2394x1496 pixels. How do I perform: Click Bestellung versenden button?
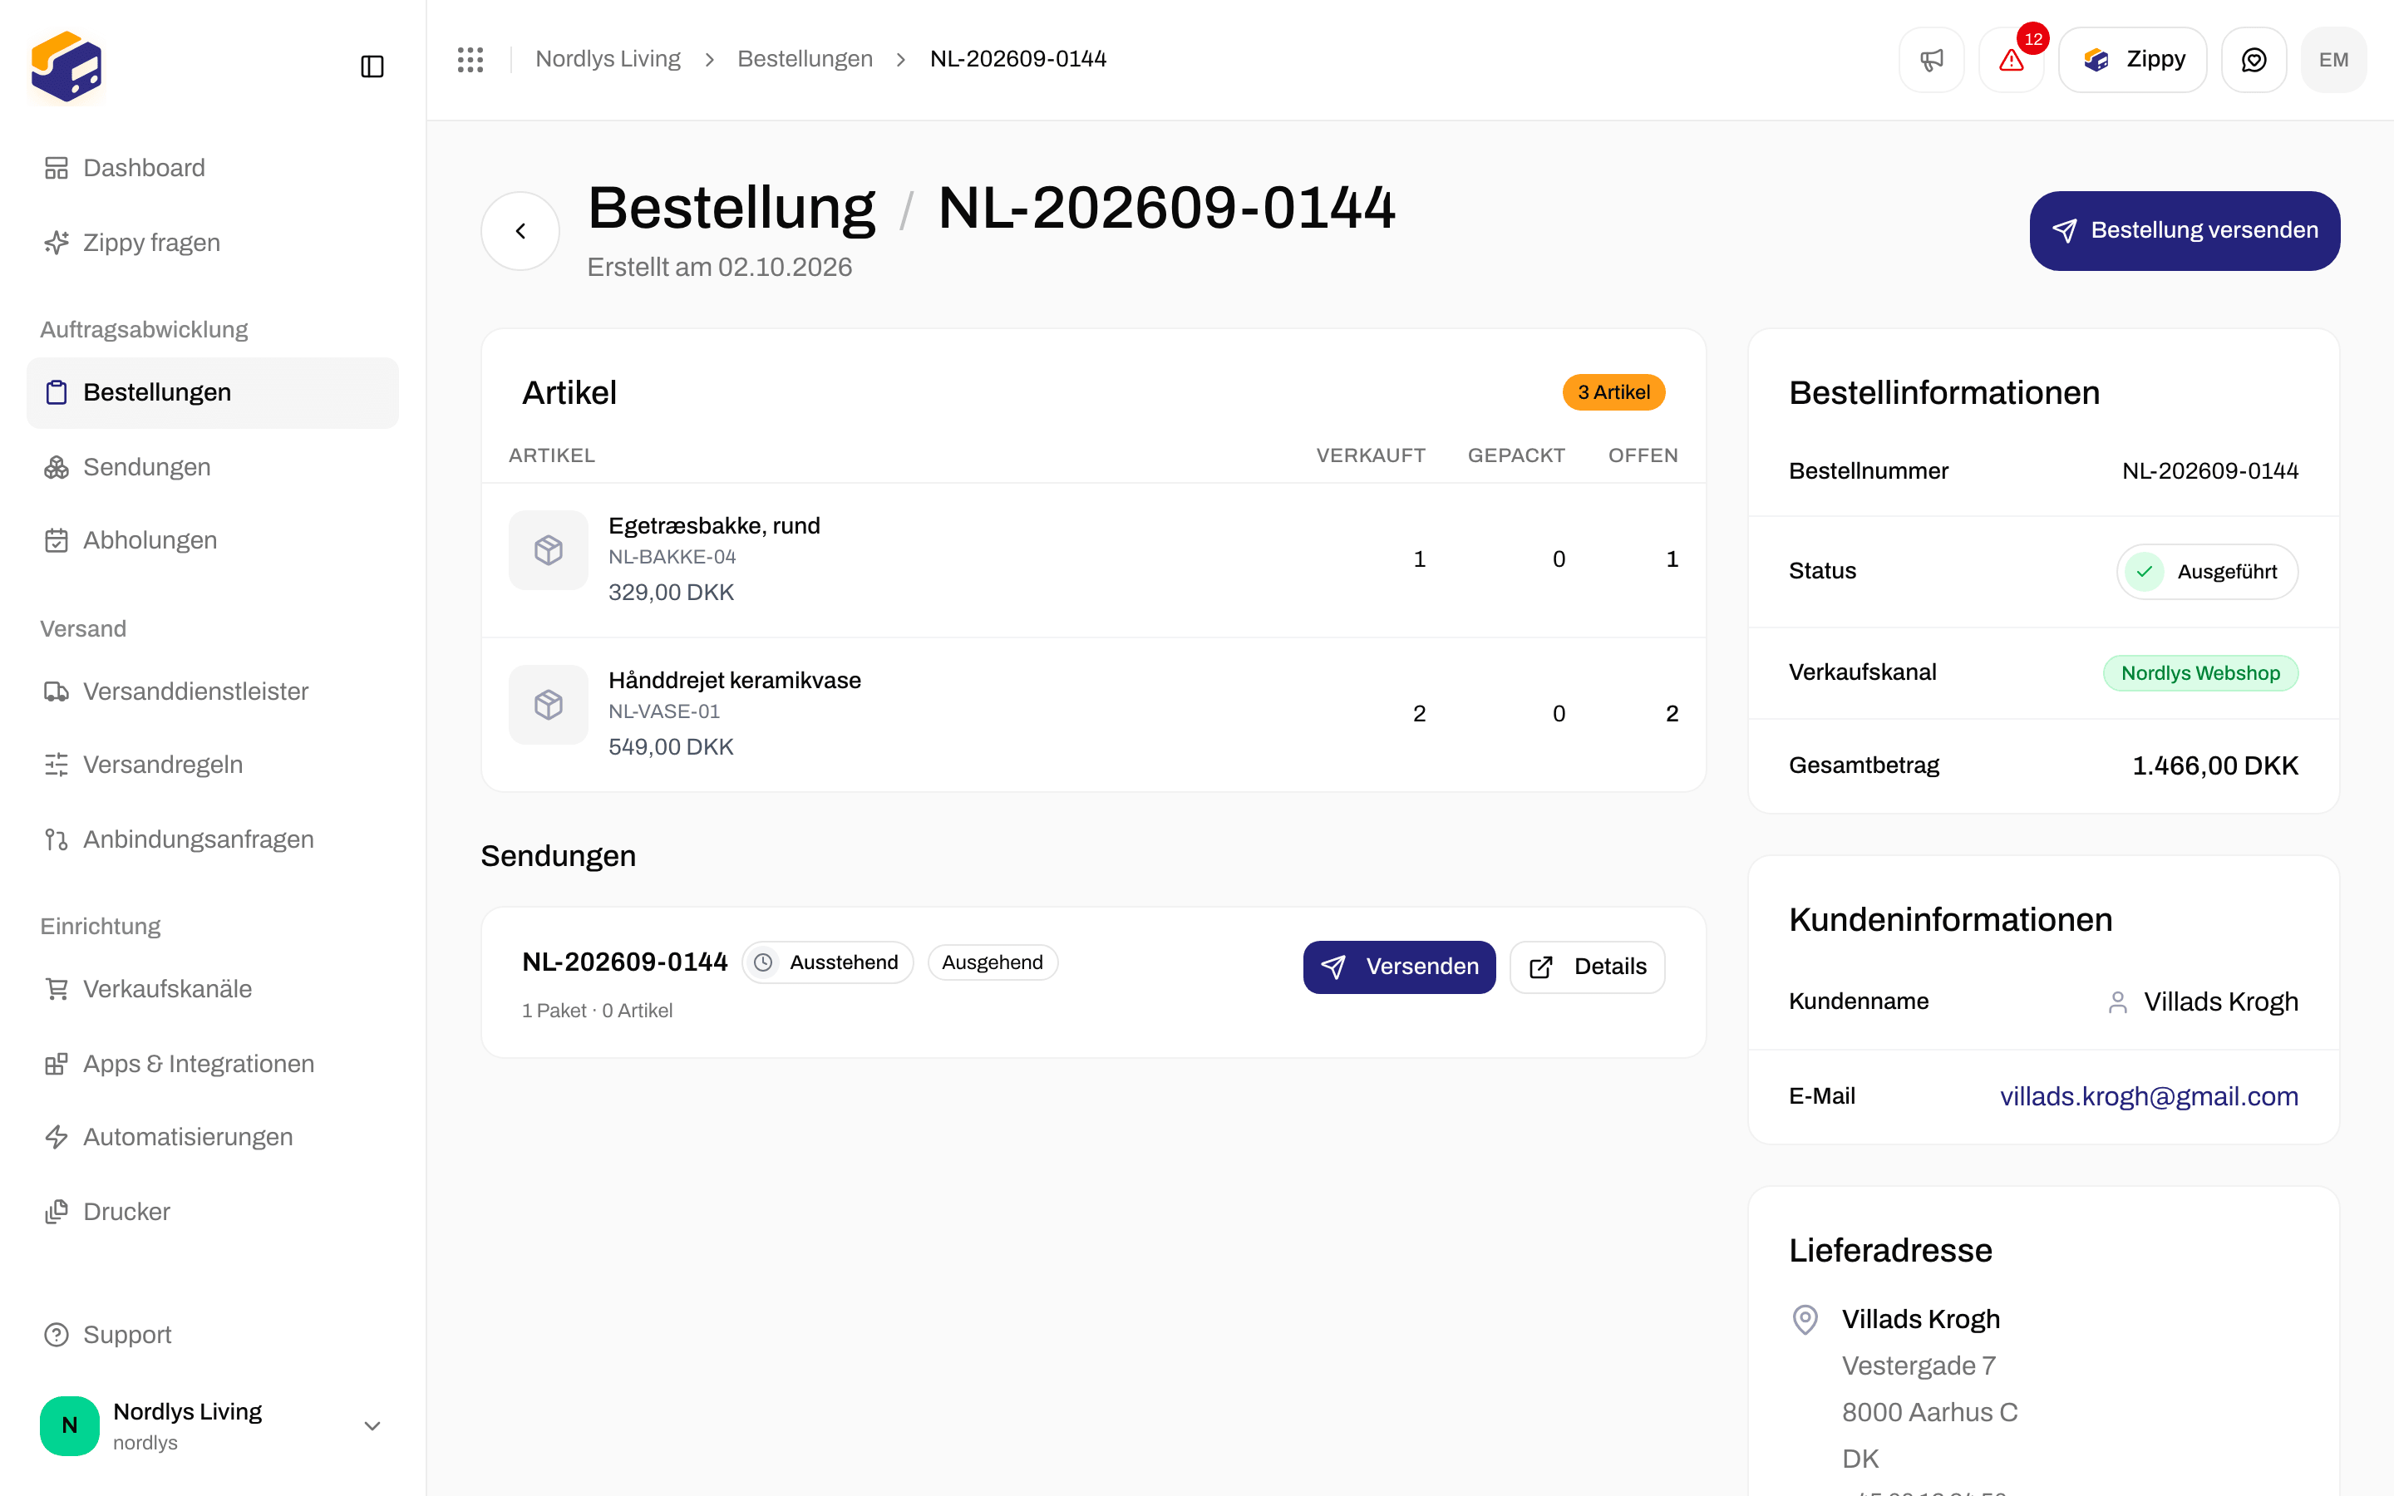pyautogui.click(x=2185, y=230)
